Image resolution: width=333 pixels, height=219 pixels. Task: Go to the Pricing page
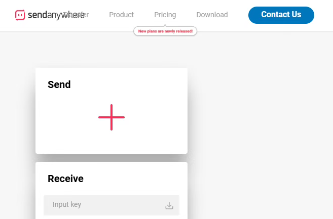pyautogui.click(x=165, y=15)
